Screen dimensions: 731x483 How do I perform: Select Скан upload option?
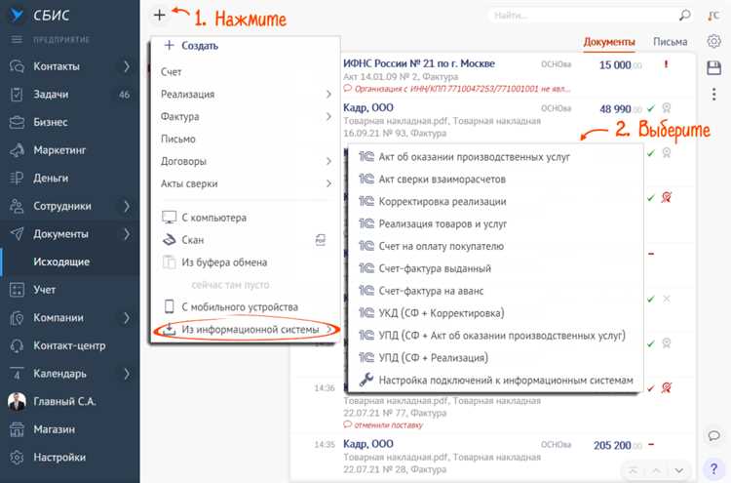point(193,240)
